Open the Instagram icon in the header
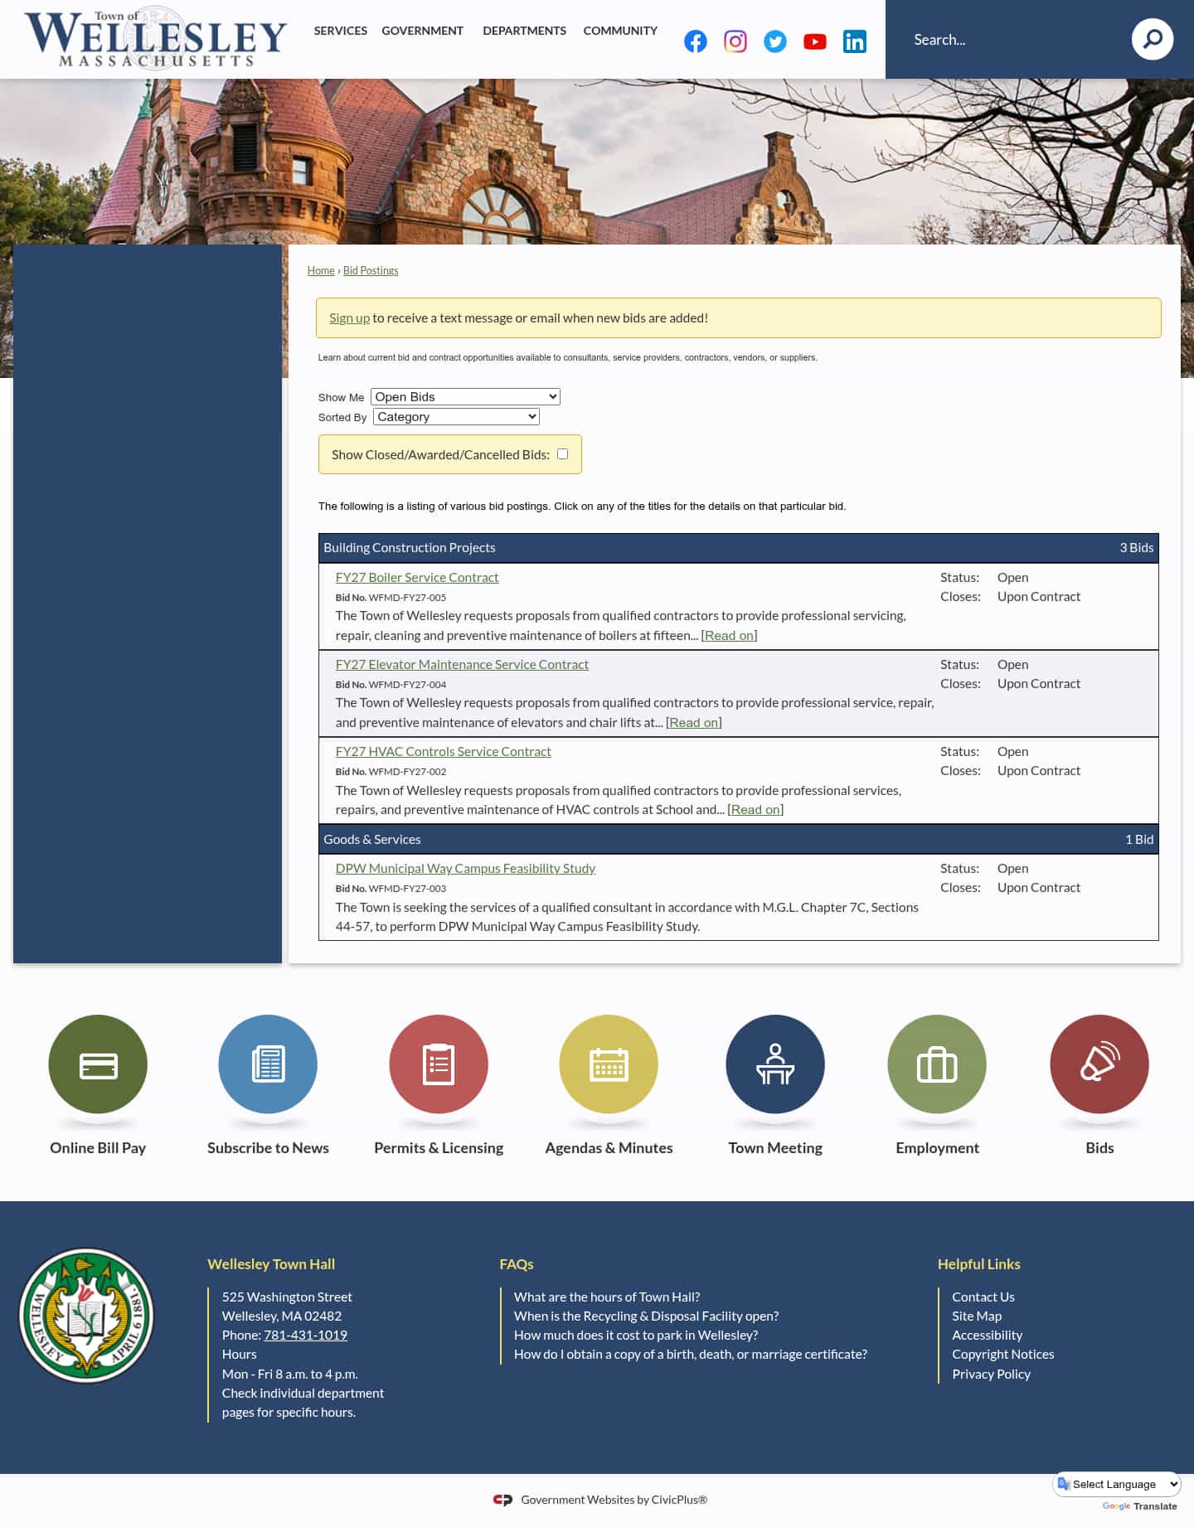The image size is (1194, 1527). (x=735, y=41)
